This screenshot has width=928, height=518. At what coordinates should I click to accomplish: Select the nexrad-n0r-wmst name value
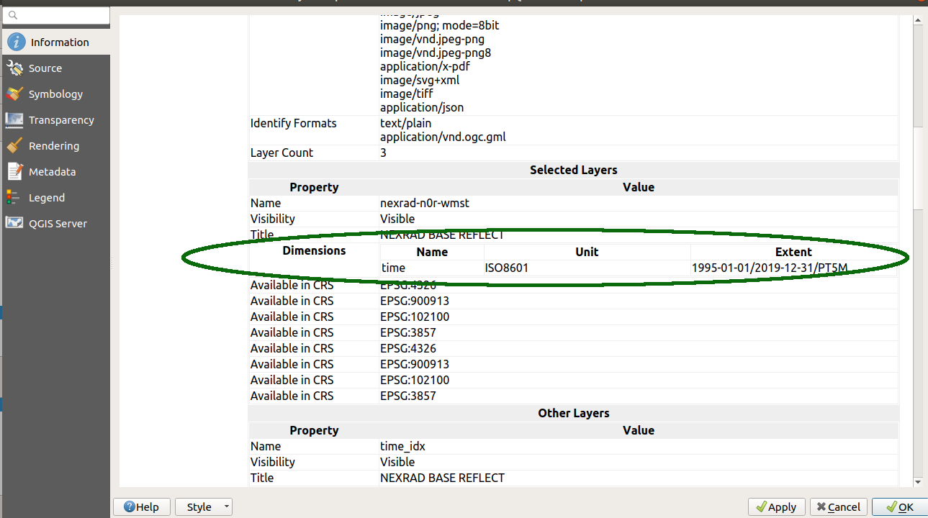(425, 203)
